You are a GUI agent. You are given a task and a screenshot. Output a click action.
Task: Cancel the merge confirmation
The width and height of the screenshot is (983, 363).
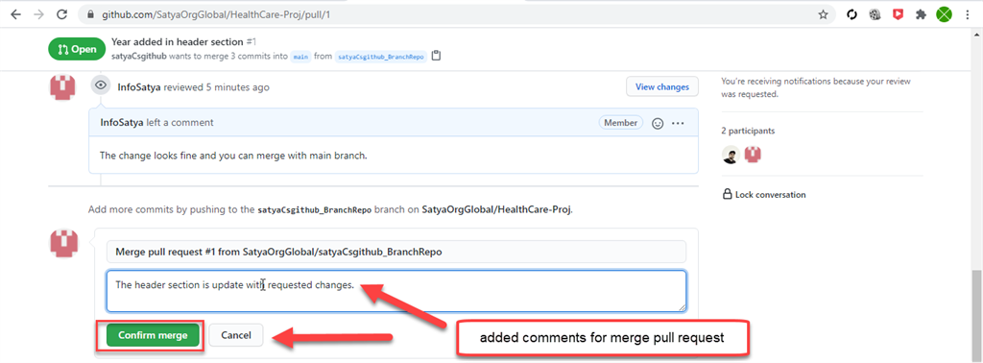236,335
